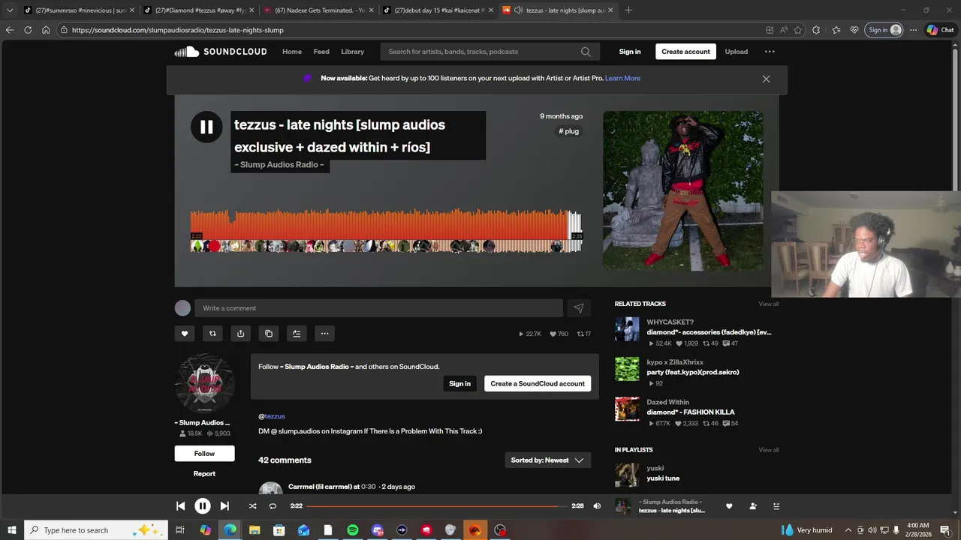Image resolution: width=961 pixels, height=540 pixels.
Task: Skip to previous track in player bar
Action: click(x=180, y=506)
